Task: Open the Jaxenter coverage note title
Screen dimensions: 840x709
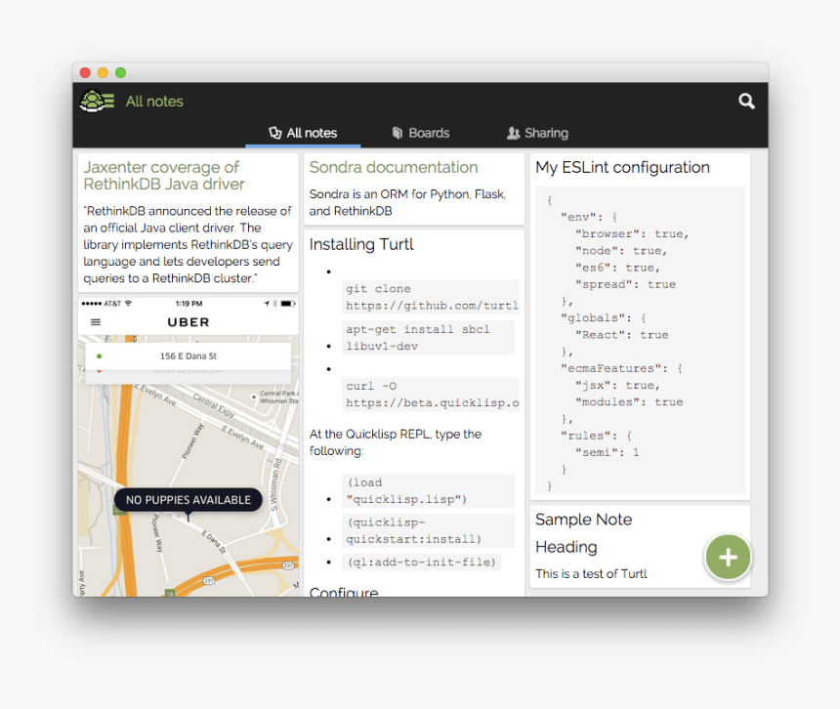Action: 164,176
